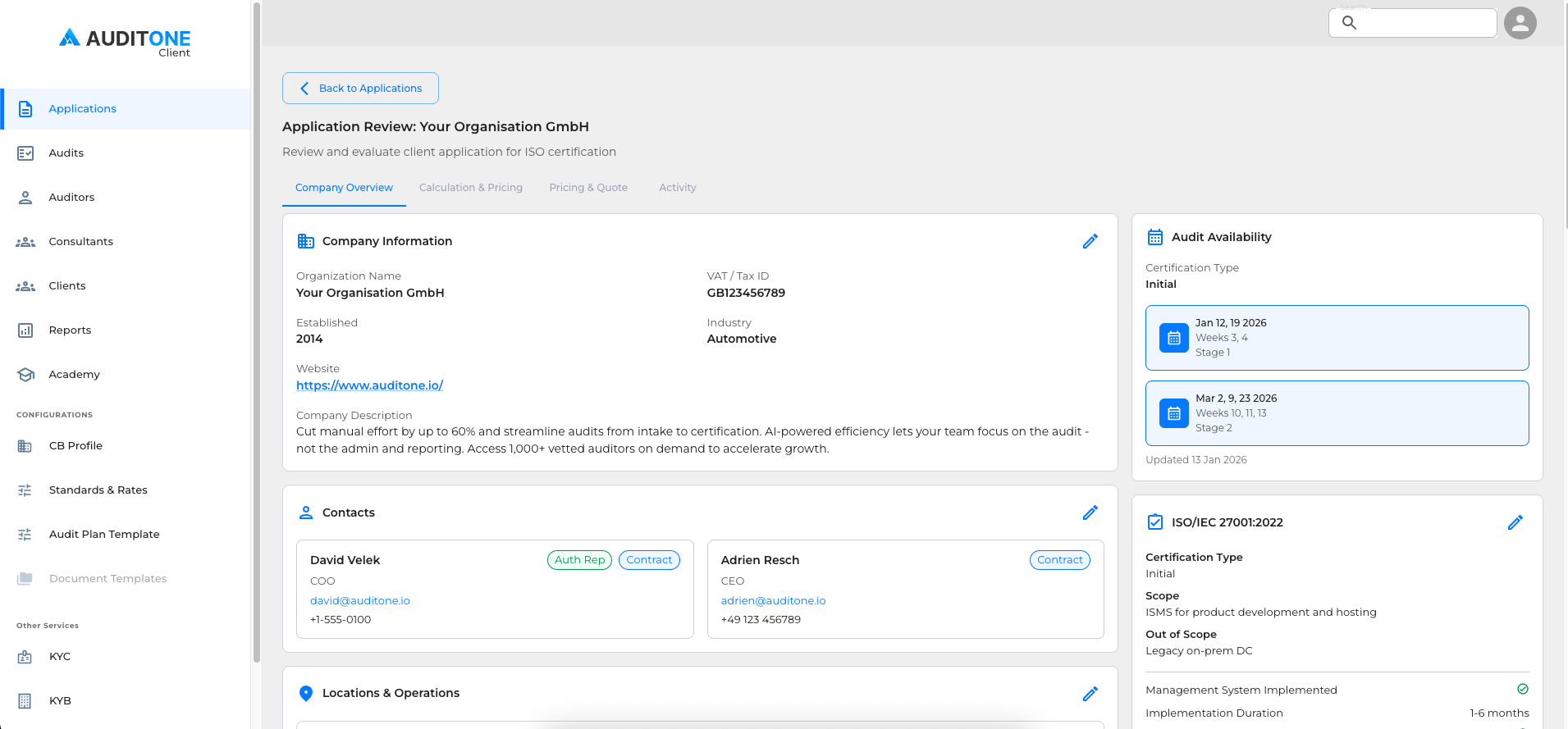Click the Document Templates folder icon
The image size is (1568, 729).
coord(25,579)
